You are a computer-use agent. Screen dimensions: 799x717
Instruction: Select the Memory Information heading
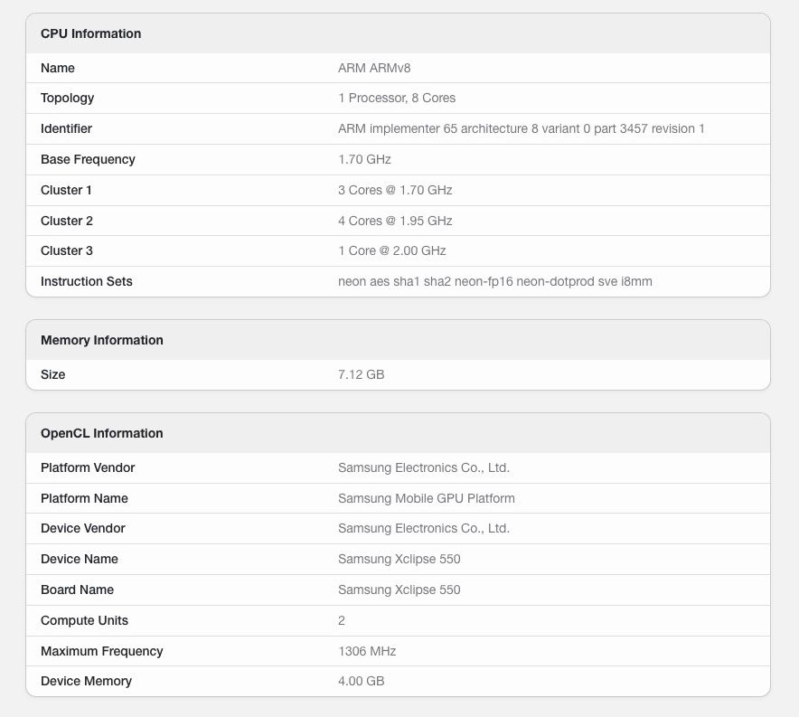[102, 340]
